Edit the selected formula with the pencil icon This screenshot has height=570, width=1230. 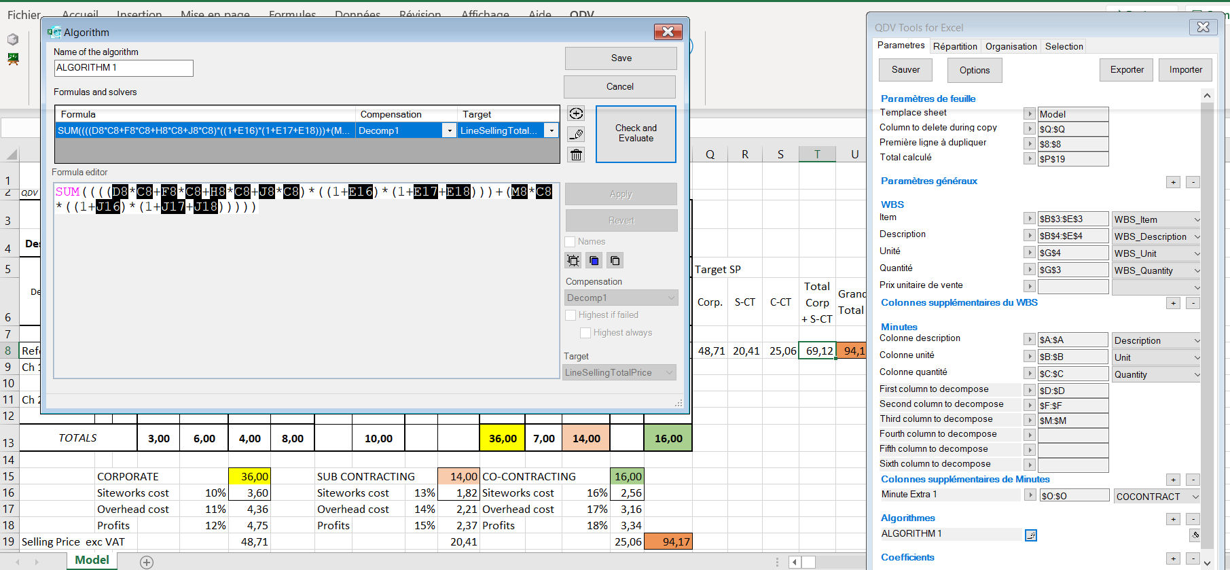click(576, 135)
